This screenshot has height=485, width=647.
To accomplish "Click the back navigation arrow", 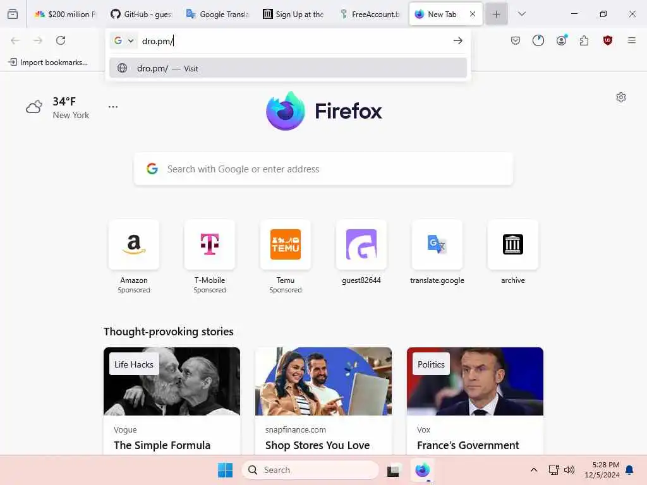I will 15,40.
